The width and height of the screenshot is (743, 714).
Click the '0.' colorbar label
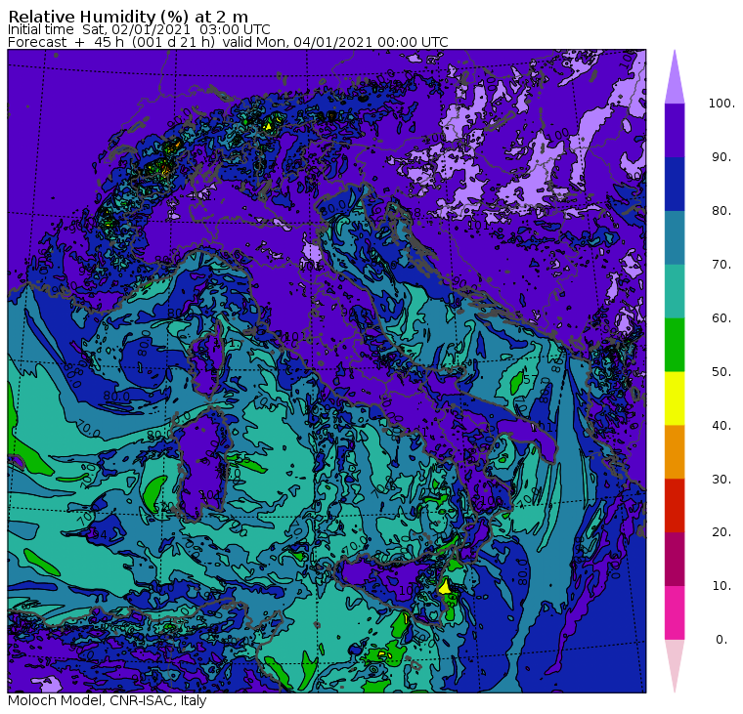point(721,640)
